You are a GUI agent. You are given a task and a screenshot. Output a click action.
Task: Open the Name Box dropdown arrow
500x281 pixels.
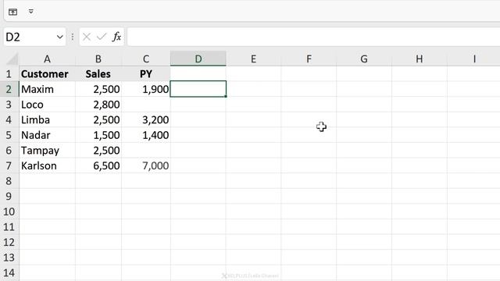click(x=59, y=37)
